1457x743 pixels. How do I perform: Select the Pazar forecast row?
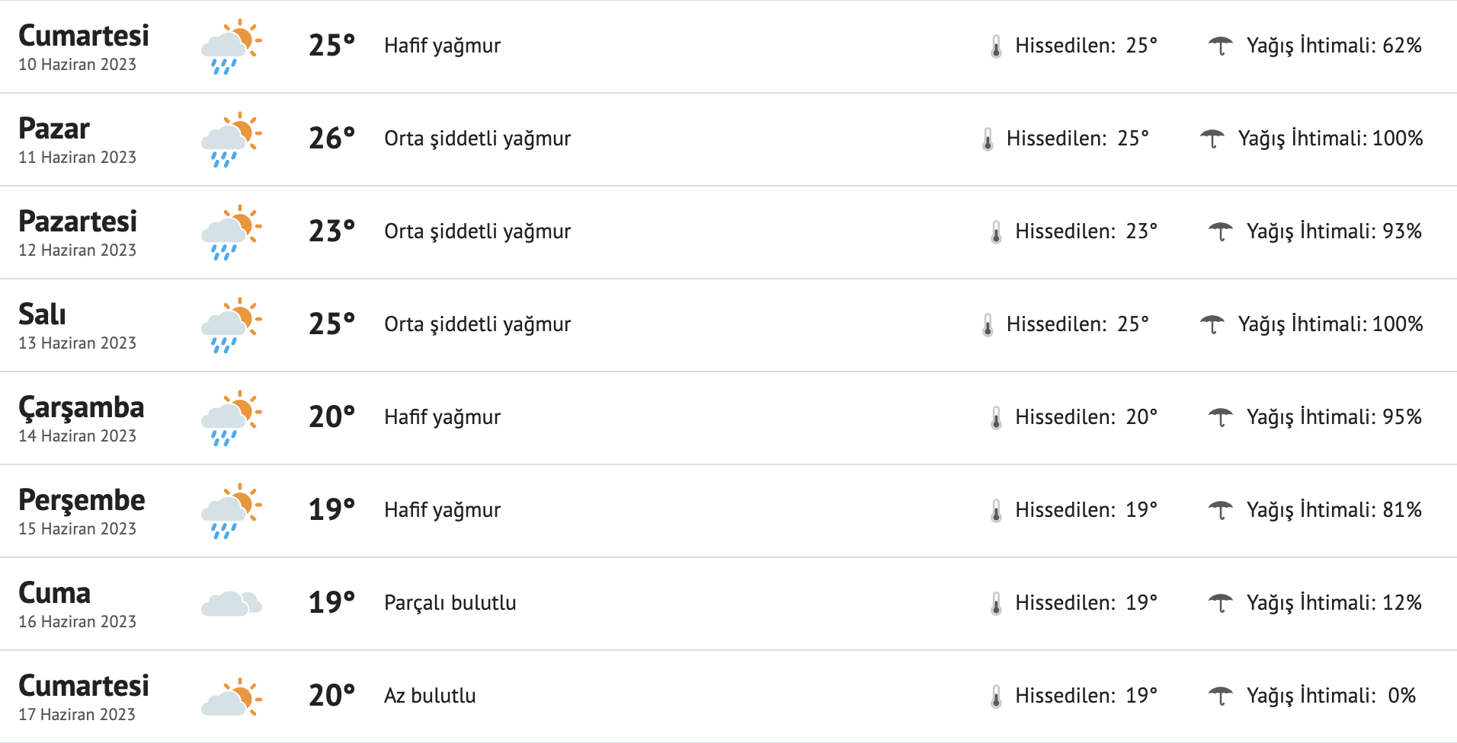tap(728, 139)
